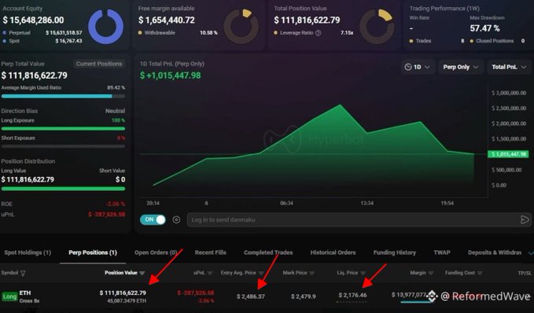Click the TP/SL column header
Image resolution: width=534 pixels, height=313 pixels.
coord(524,273)
